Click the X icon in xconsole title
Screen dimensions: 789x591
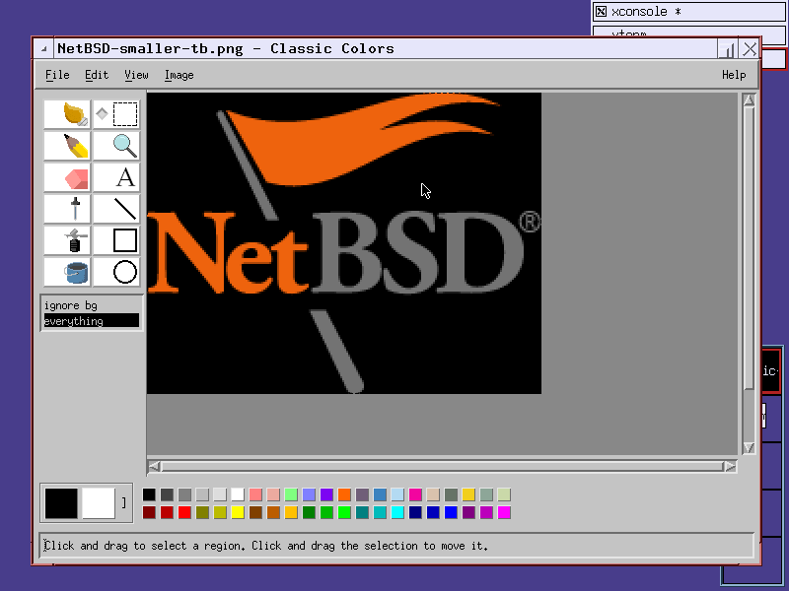pyautogui.click(x=601, y=11)
